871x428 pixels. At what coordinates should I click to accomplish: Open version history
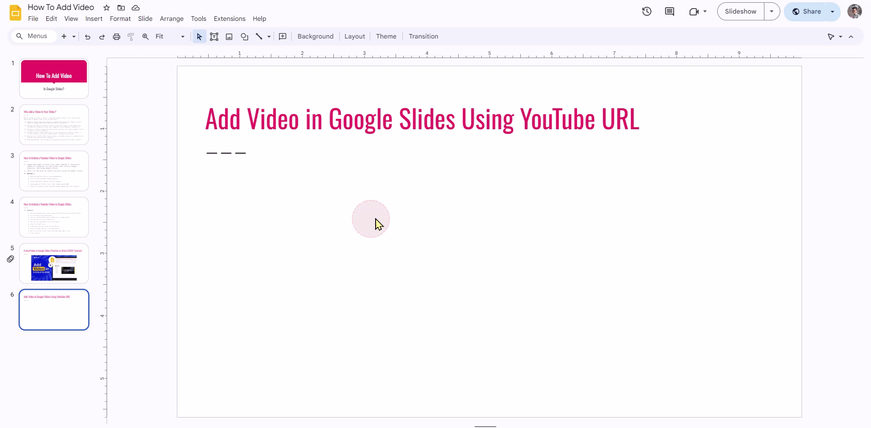(x=646, y=11)
